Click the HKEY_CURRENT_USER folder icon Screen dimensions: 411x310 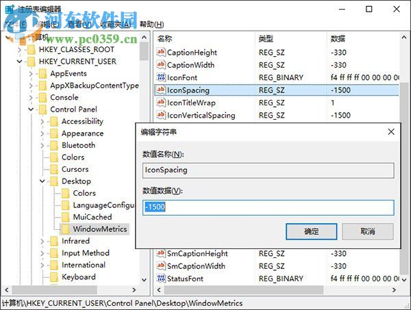pos(32,62)
